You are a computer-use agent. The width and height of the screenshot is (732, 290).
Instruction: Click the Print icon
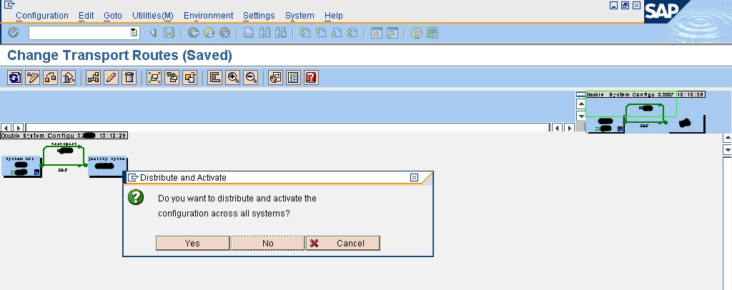(249, 33)
